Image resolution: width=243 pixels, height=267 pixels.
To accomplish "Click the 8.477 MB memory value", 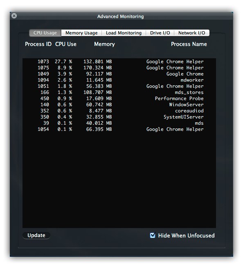I will click(x=100, y=111).
